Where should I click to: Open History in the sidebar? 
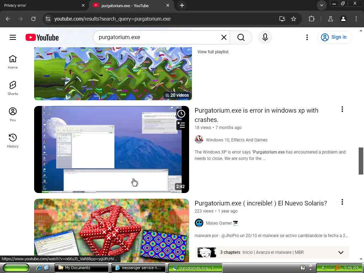13,141
